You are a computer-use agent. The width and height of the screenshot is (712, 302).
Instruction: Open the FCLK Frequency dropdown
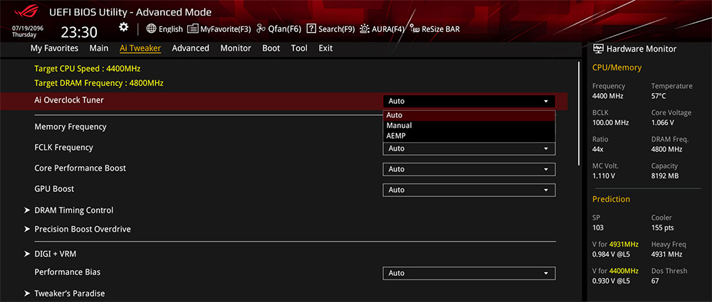tap(468, 149)
